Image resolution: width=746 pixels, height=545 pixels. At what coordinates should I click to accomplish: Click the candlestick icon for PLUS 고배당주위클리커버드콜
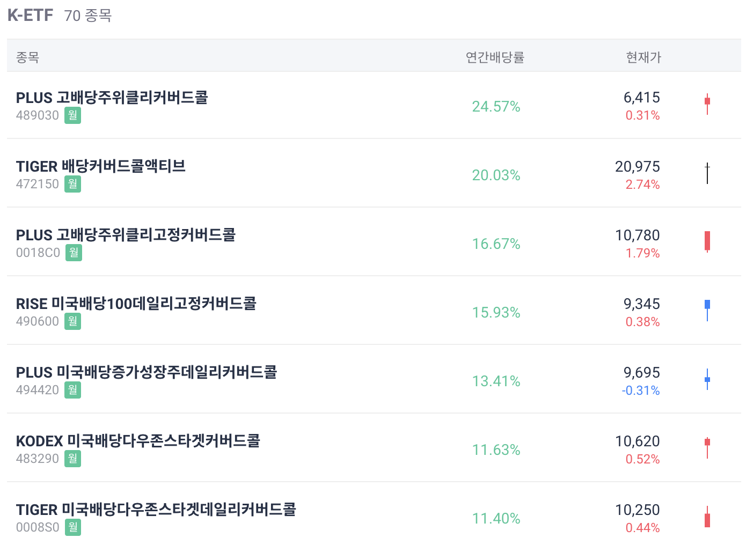(707, 104)
